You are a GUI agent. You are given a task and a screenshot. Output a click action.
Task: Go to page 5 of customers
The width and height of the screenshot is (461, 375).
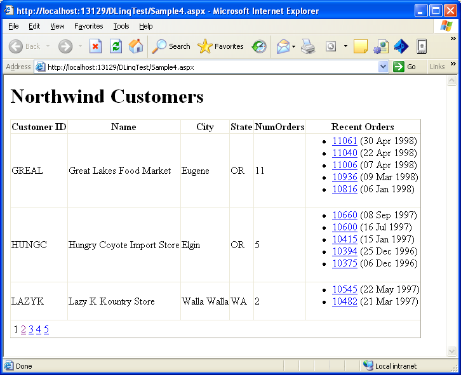[x=46, y=329]
